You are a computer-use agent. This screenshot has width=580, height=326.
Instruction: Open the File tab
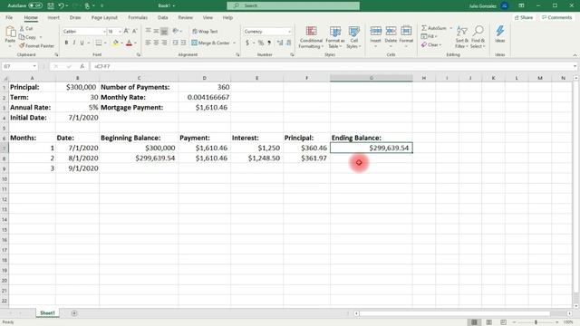pyautogui.click(x=9, y=17)
